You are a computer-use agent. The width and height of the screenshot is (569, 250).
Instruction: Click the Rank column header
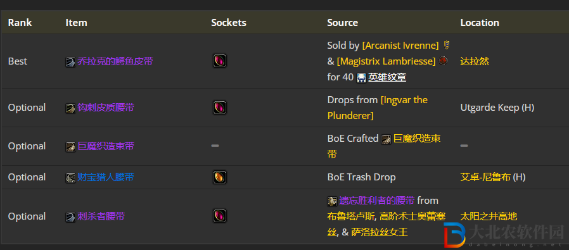20,22
